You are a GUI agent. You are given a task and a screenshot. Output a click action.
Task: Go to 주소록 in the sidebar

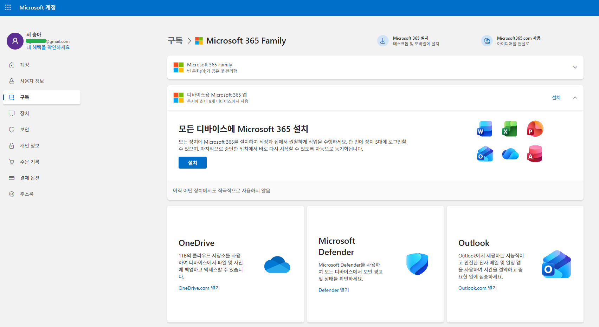click(x=42, y=194)
